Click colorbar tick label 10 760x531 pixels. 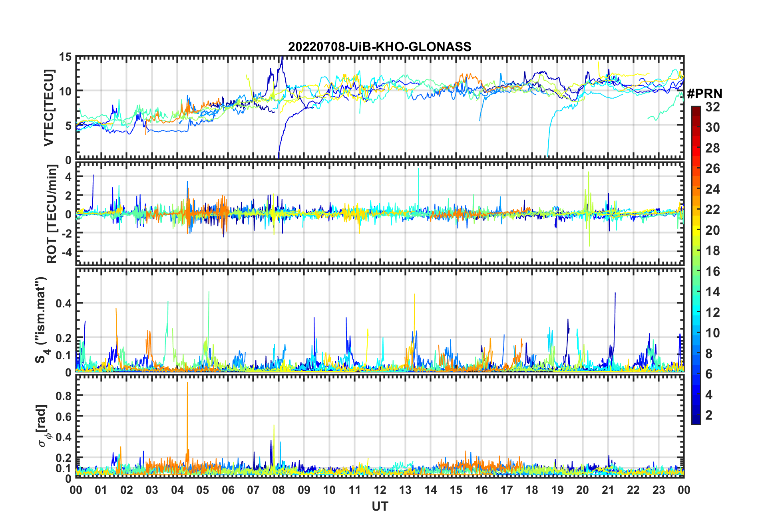click(x=712, y=333)
